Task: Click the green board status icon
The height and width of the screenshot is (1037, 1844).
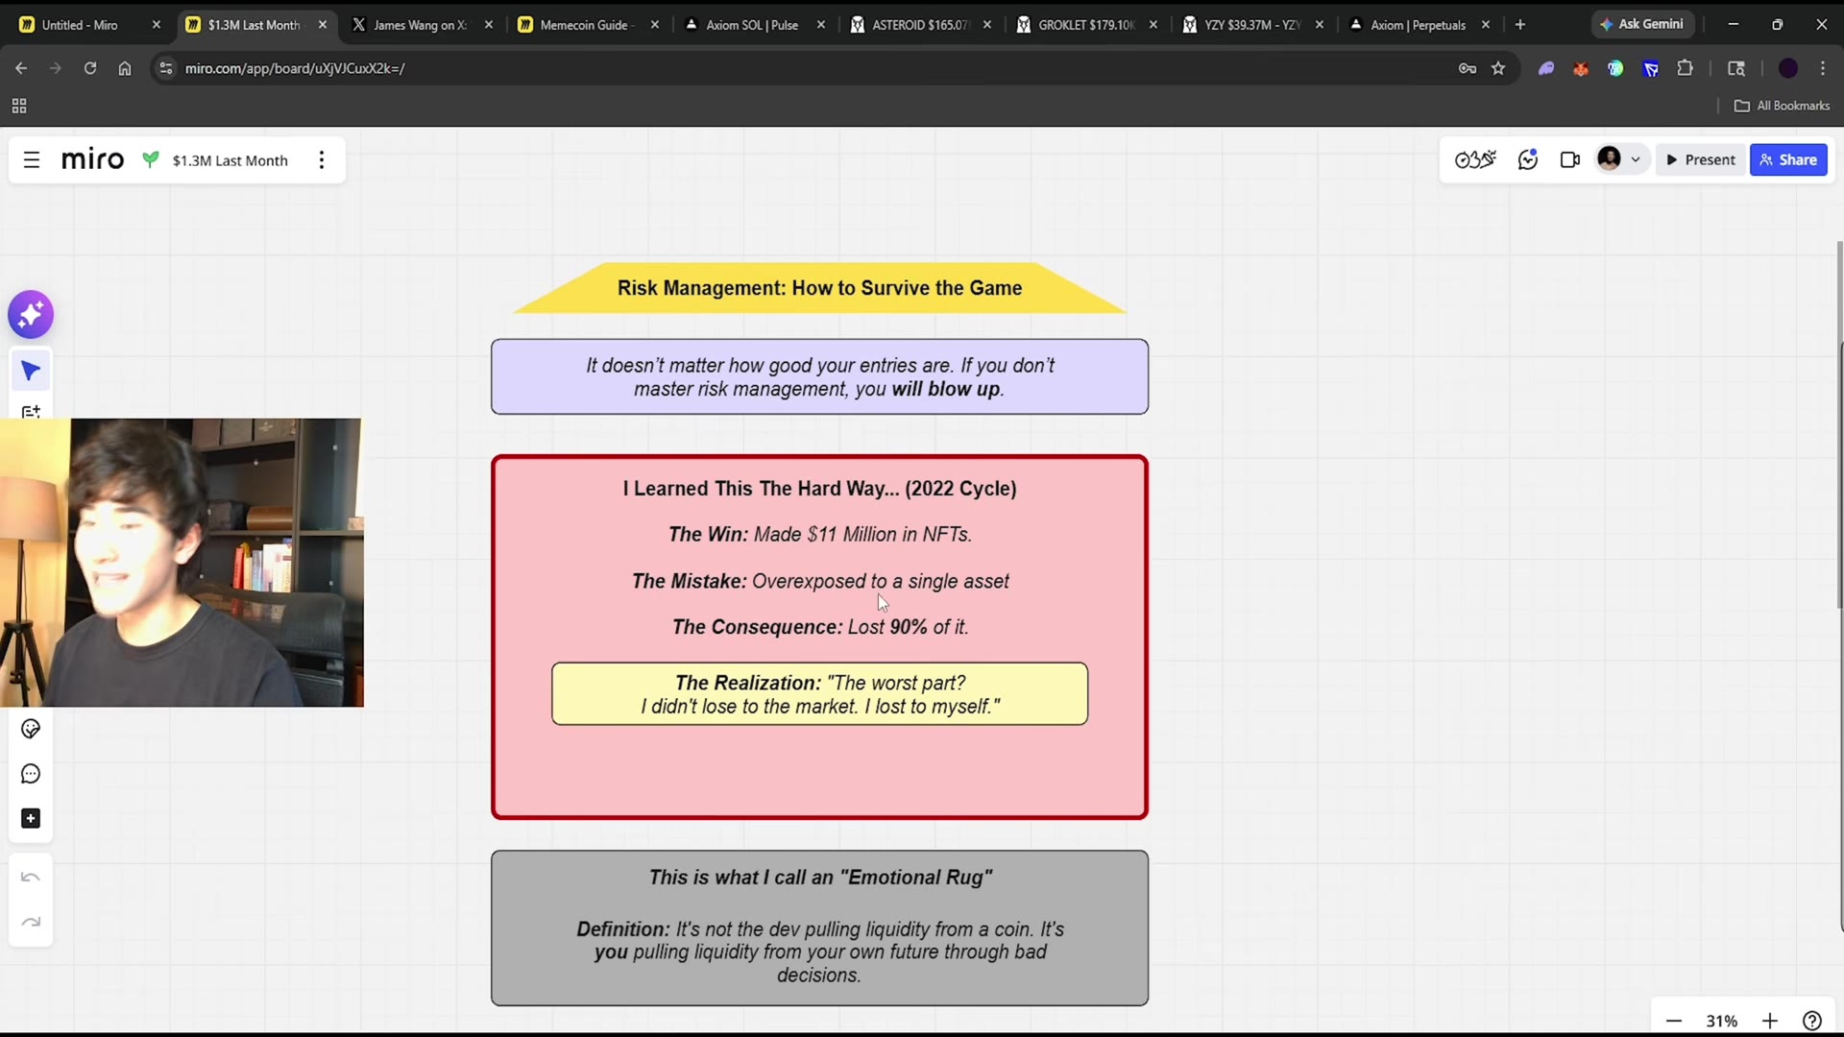Action: point(150,159)
